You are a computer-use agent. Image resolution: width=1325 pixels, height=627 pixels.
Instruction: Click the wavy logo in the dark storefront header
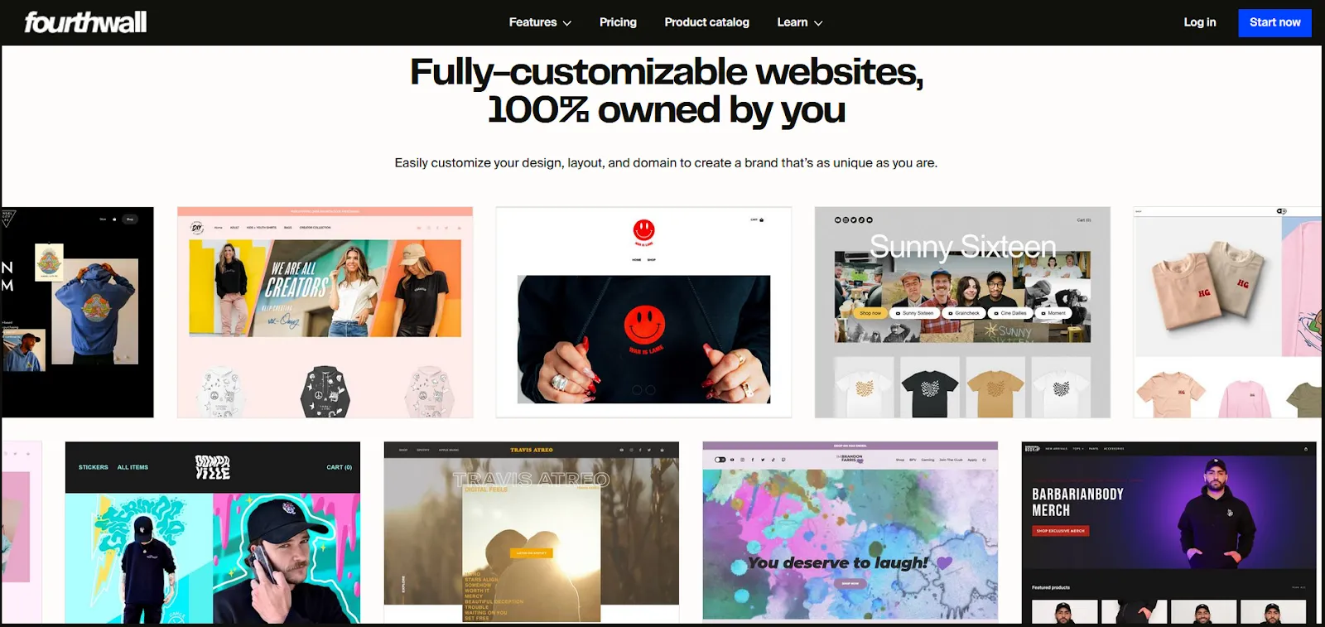(x=213, y=467)
